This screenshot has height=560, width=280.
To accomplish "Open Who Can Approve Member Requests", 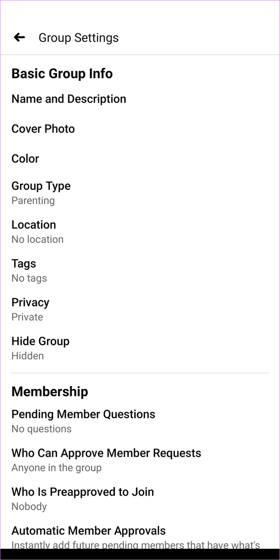I will point(140,460).
